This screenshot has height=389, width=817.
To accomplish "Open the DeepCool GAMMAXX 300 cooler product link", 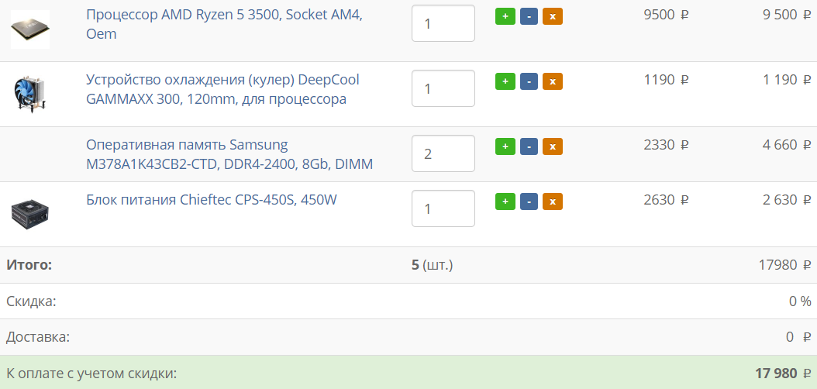I will tap(222, 89).
